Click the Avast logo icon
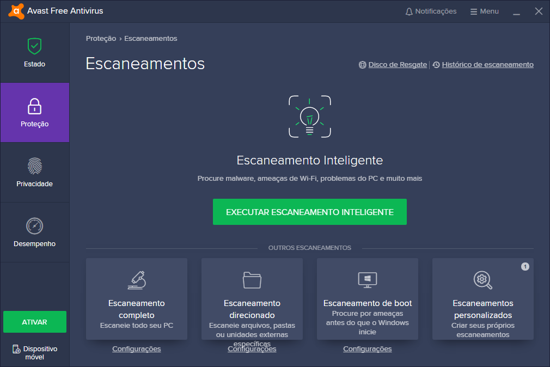550x367 pixels. point(16,11)
